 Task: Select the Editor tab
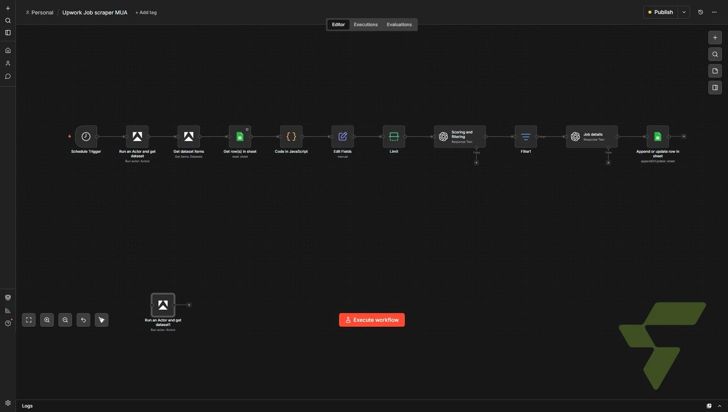pyautogui.click(x=338, y=25)
